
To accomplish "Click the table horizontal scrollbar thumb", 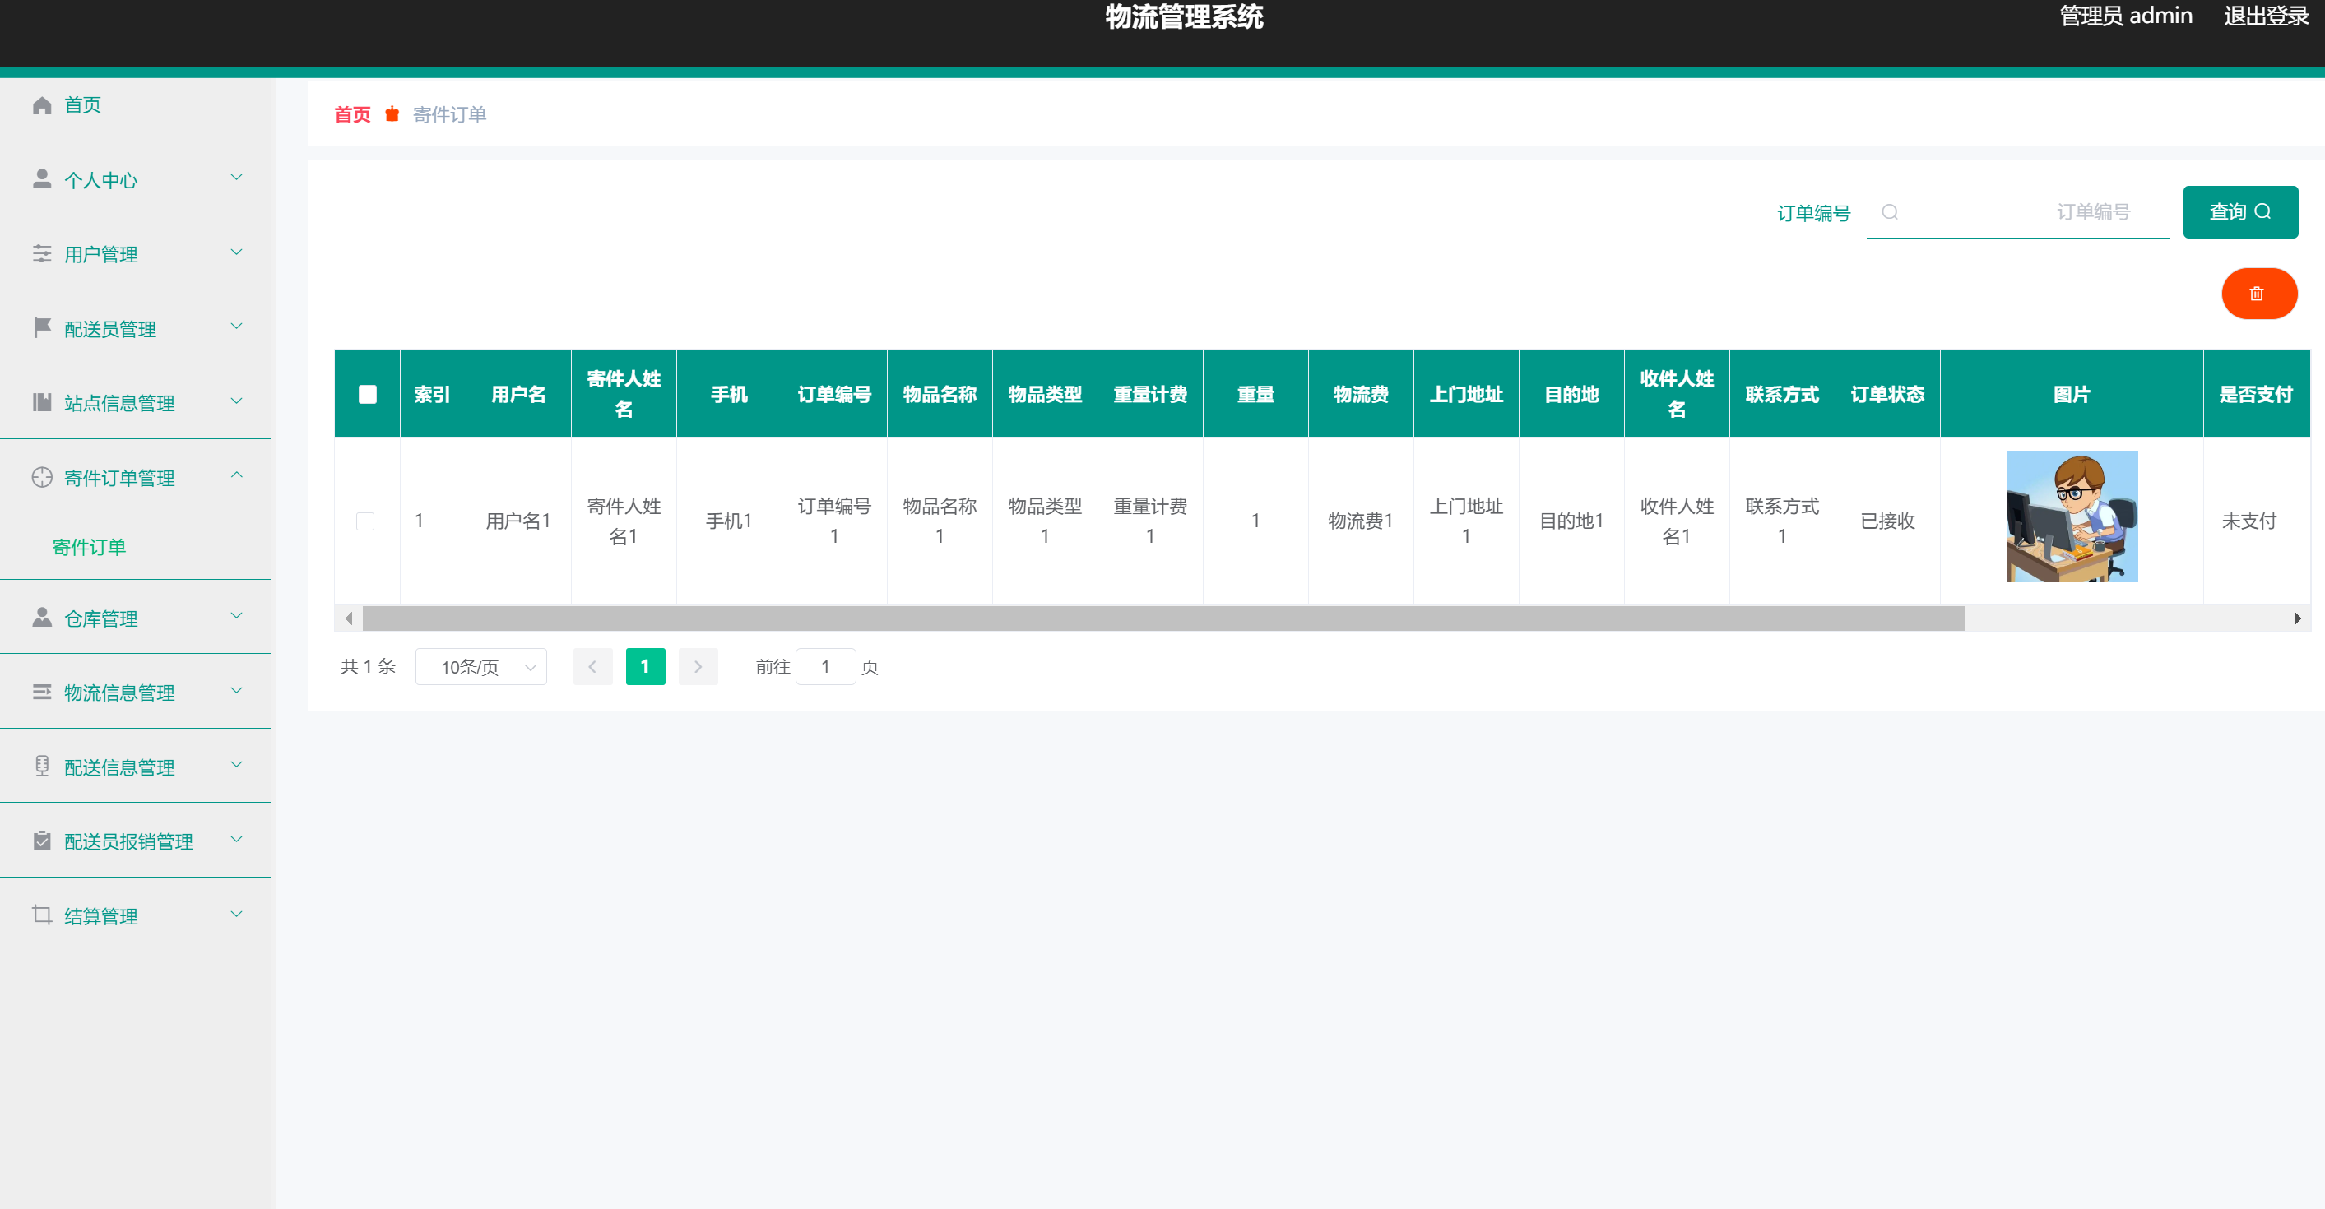I will pyautogui.click(x=1163, y=618).
